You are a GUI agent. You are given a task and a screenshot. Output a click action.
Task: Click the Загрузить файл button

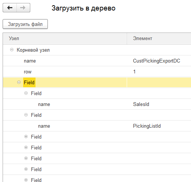coord(25,24)
